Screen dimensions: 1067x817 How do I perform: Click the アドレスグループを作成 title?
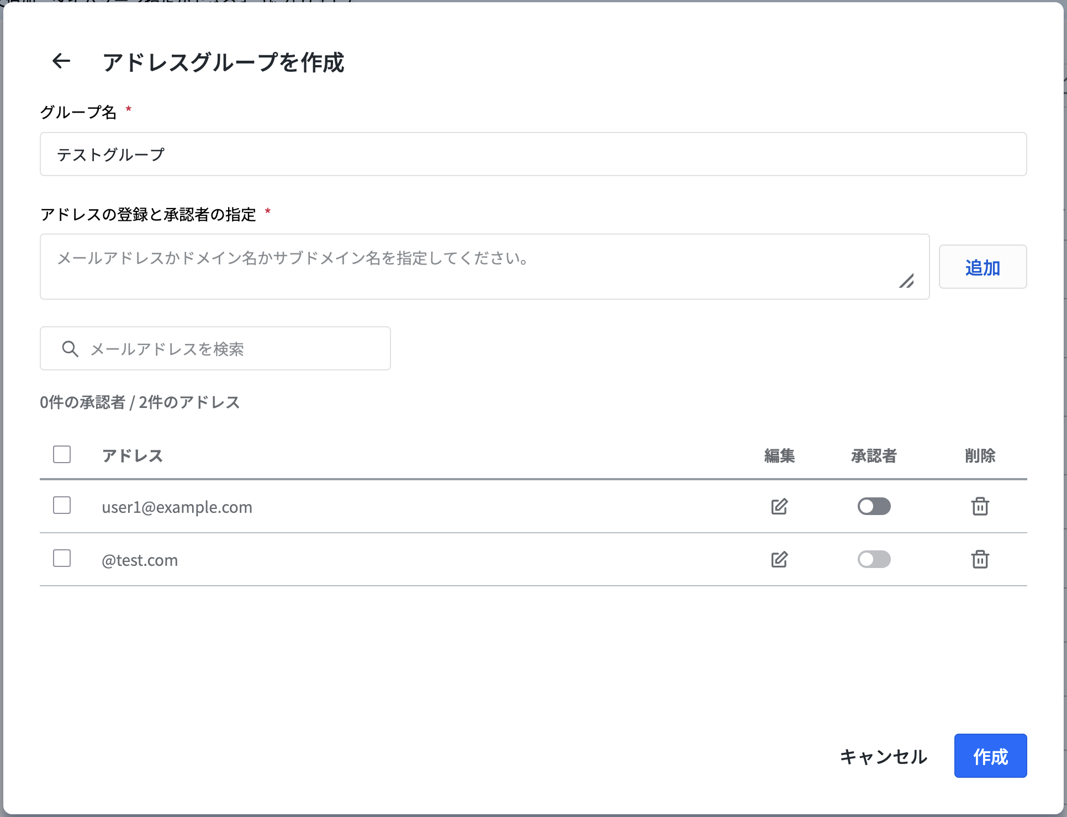[223, 62]
